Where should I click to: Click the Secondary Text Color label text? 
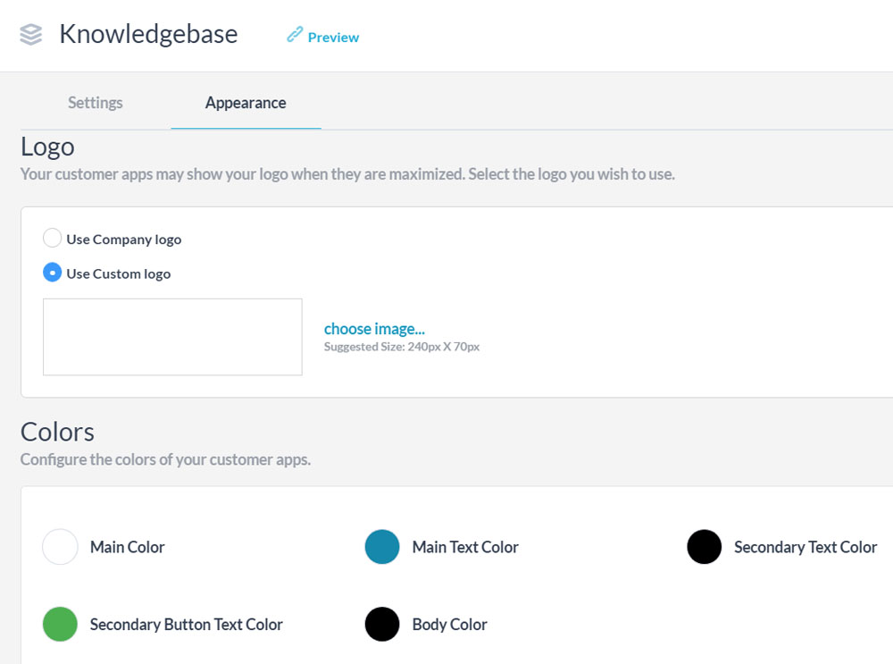(x=805, y=547)
